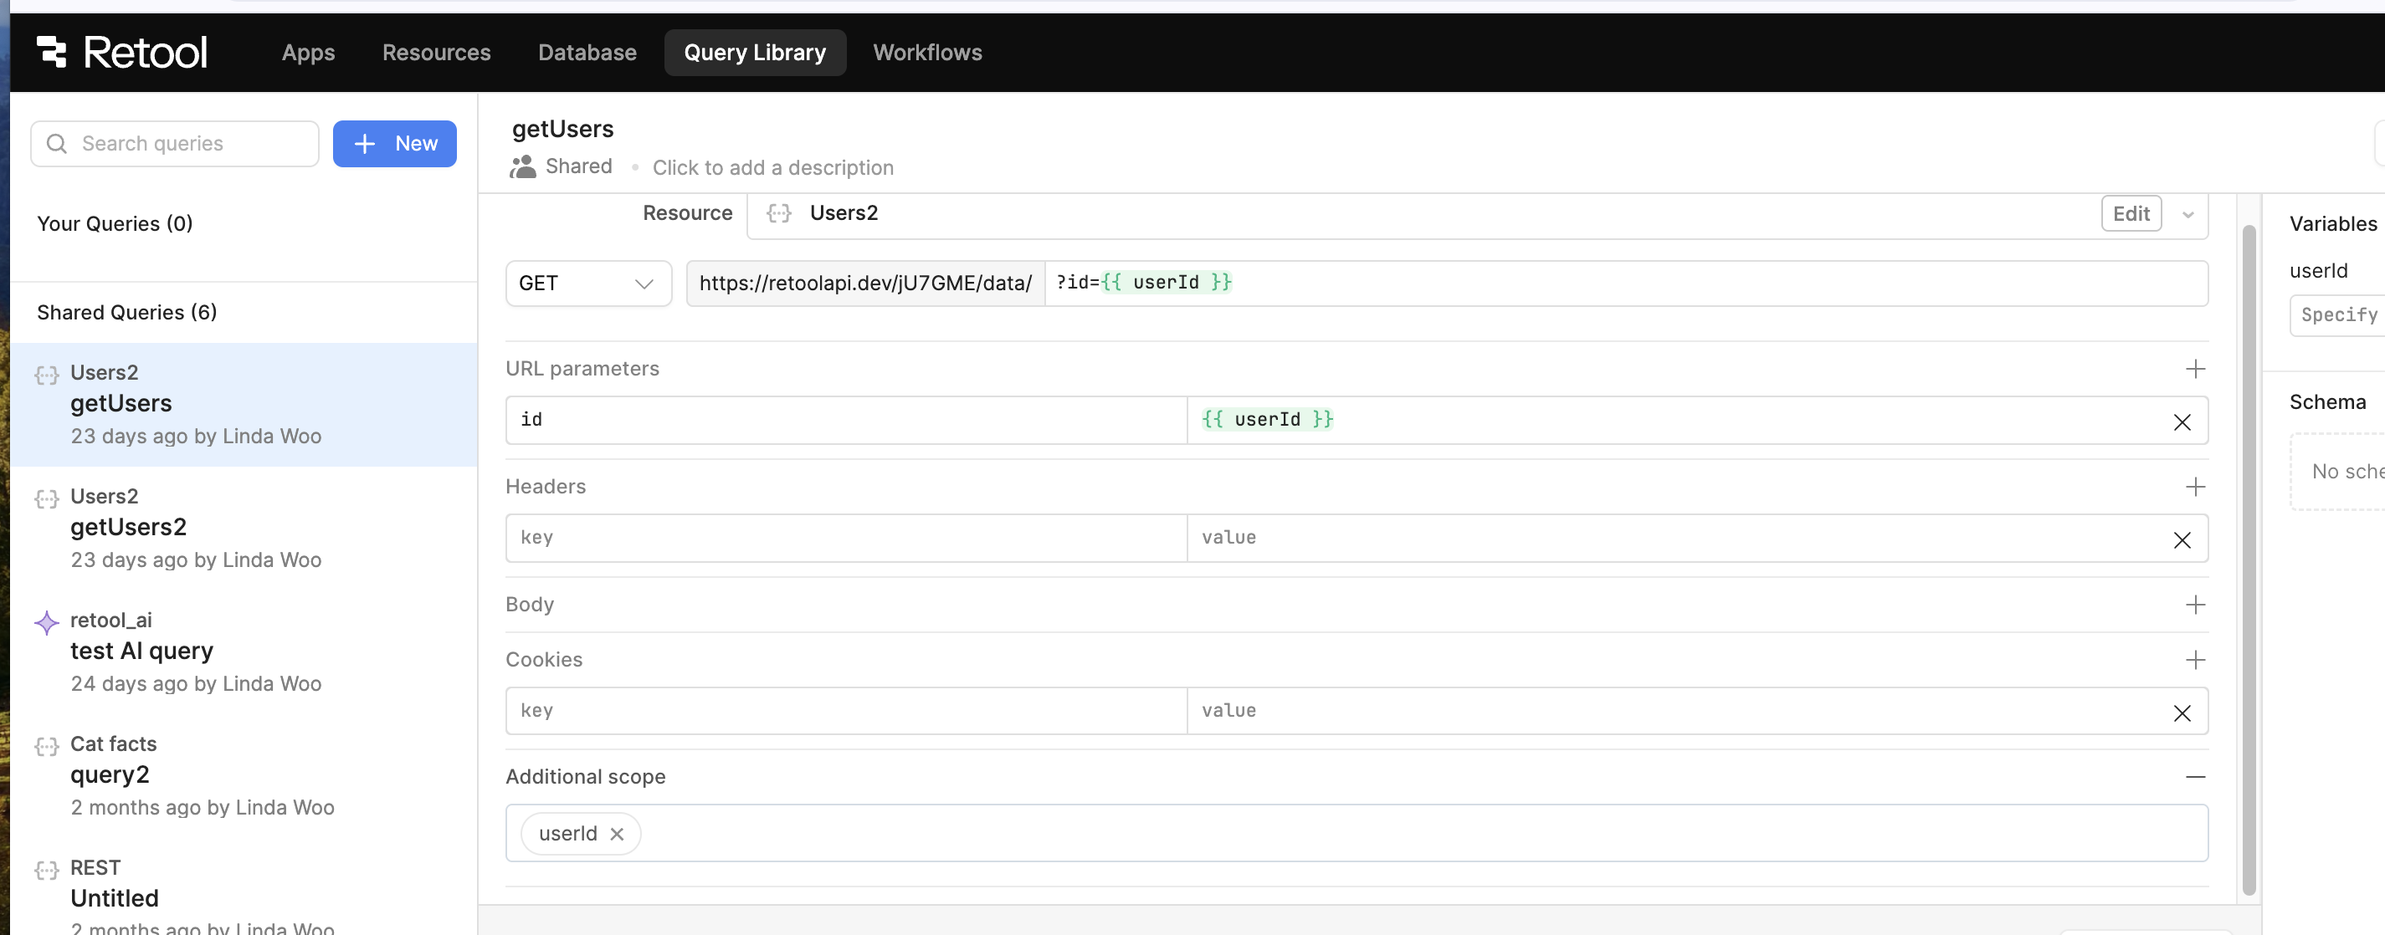This screenshot has width=2385, height=935.
Task: Click the Users2 resource icon
Action: point(778,213)
